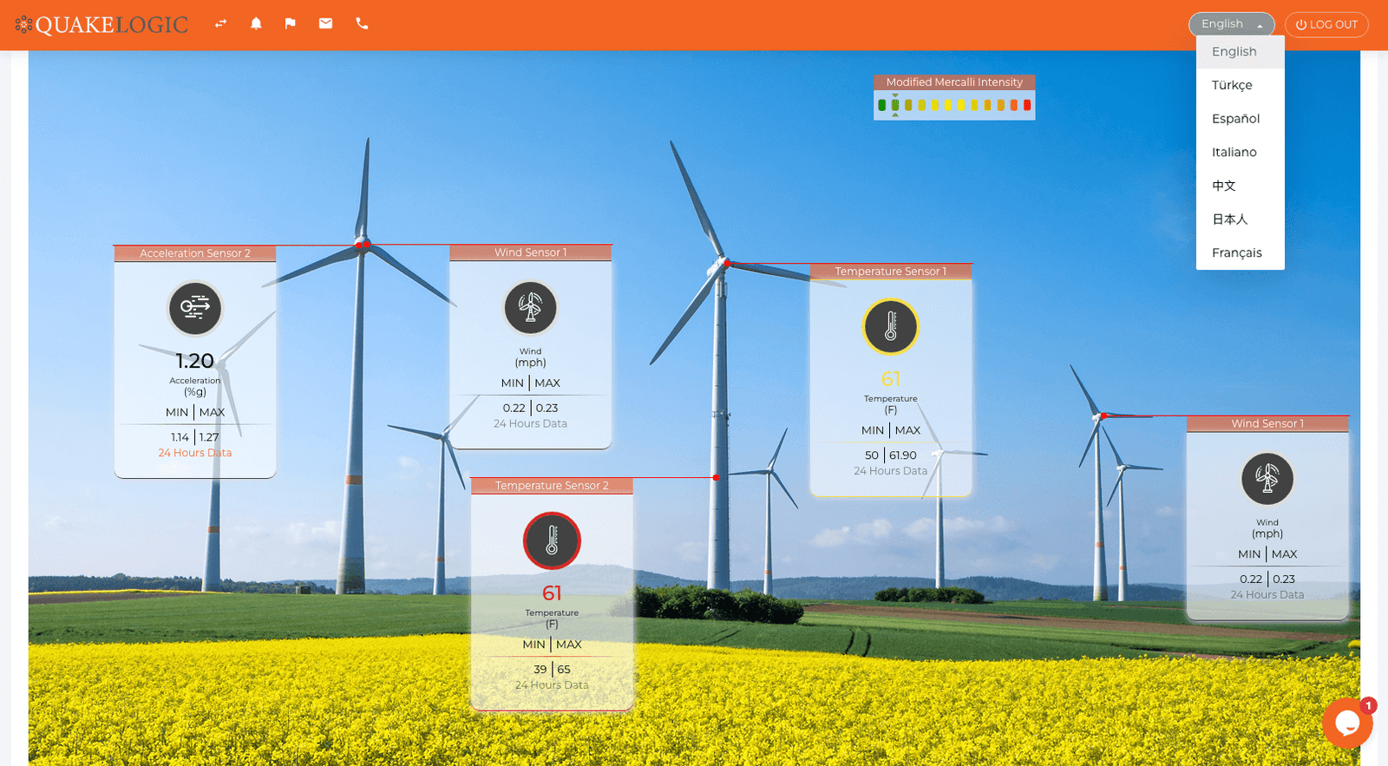Click the yellow thermometer icon of Temperature Sensor 1
This screenshot has height=766, width=1388.
pyautogui.click(x=890, y=327)
